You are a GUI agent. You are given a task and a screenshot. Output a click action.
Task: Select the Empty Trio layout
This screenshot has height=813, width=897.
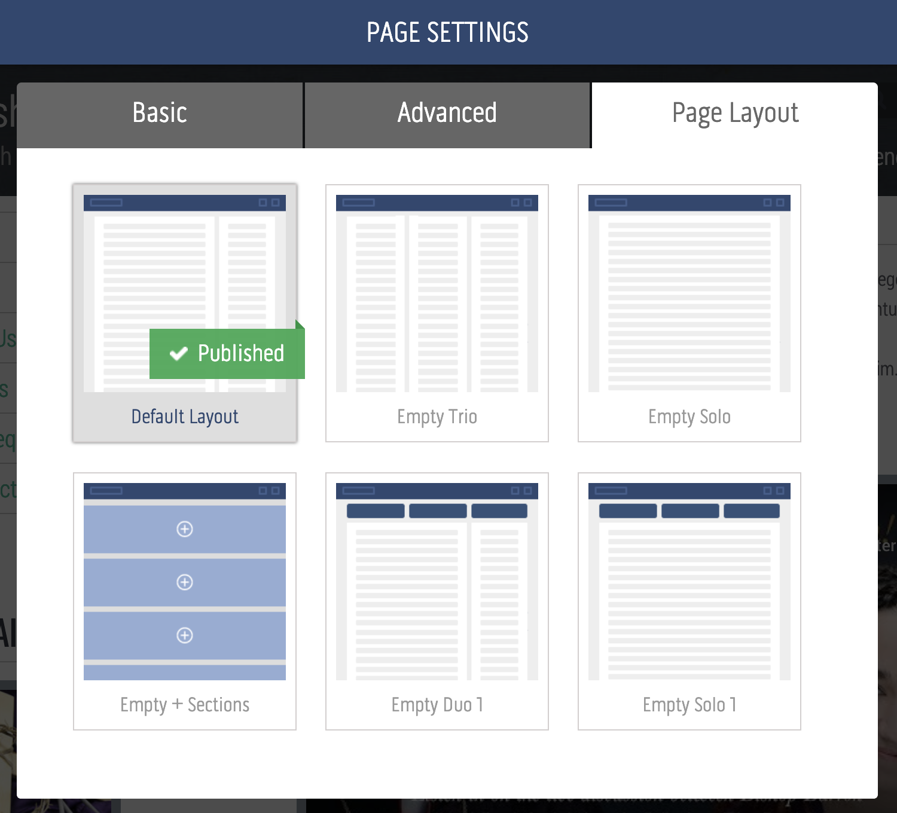click(x=437, y=313)
